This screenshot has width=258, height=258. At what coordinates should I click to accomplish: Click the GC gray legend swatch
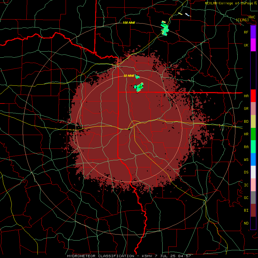(x=253, y=198)
